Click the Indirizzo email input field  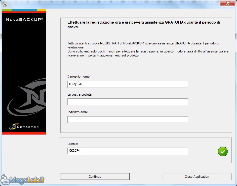[128, 119]
